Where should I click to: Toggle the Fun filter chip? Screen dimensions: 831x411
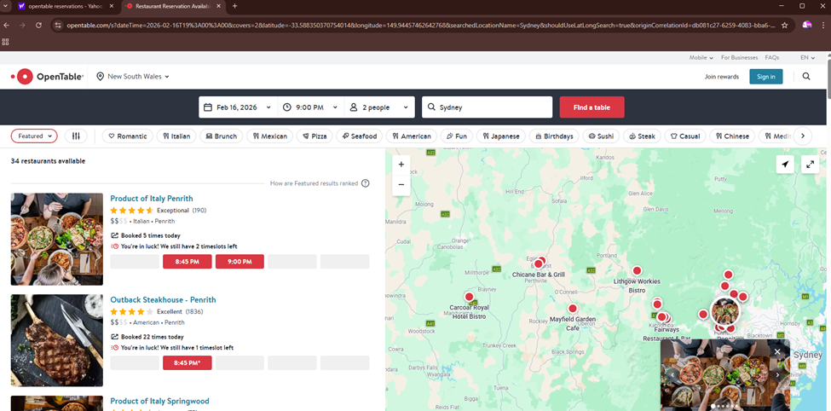point(457,136)
